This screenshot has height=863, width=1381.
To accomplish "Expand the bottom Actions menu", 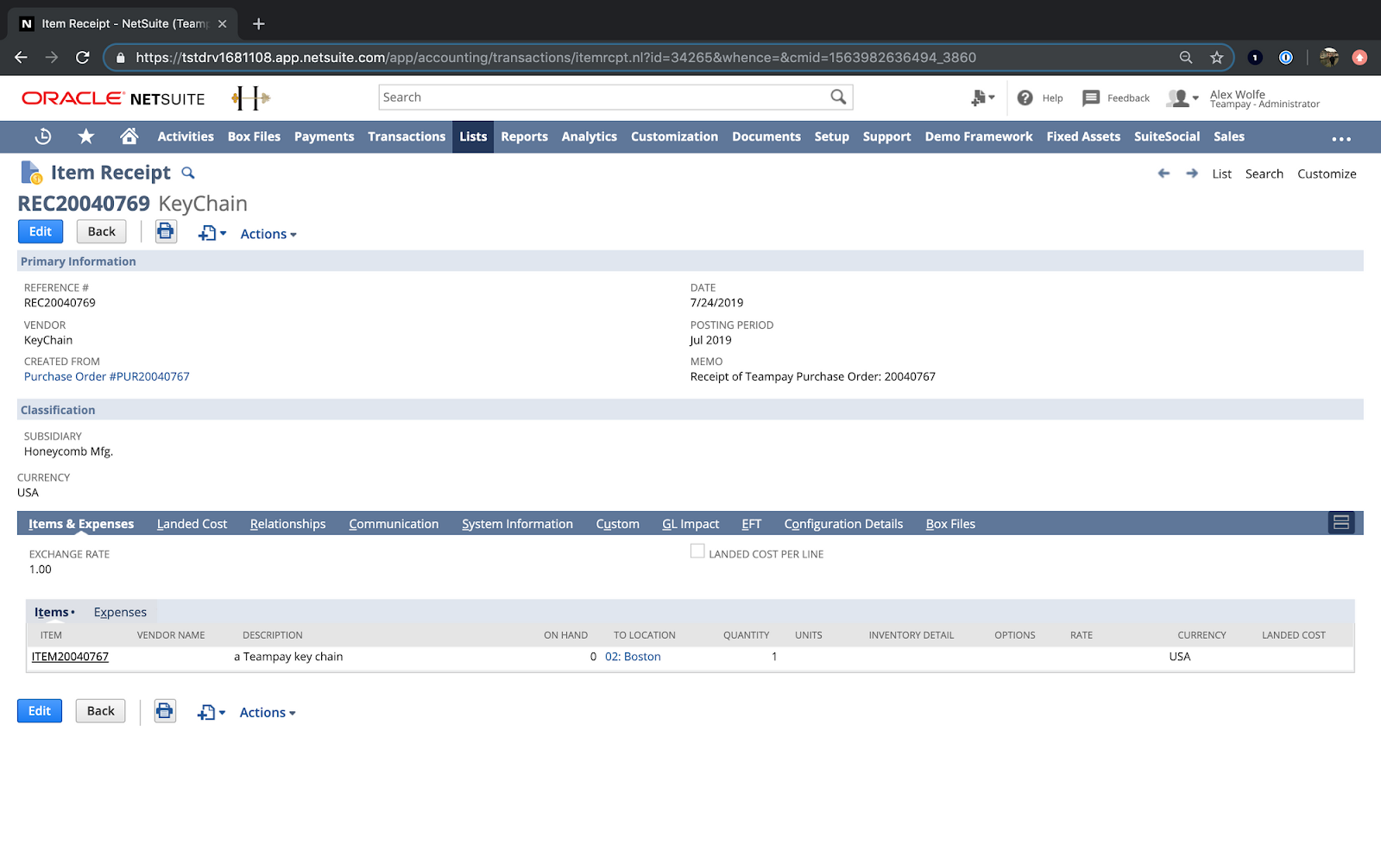I will (x=268, y=713).
